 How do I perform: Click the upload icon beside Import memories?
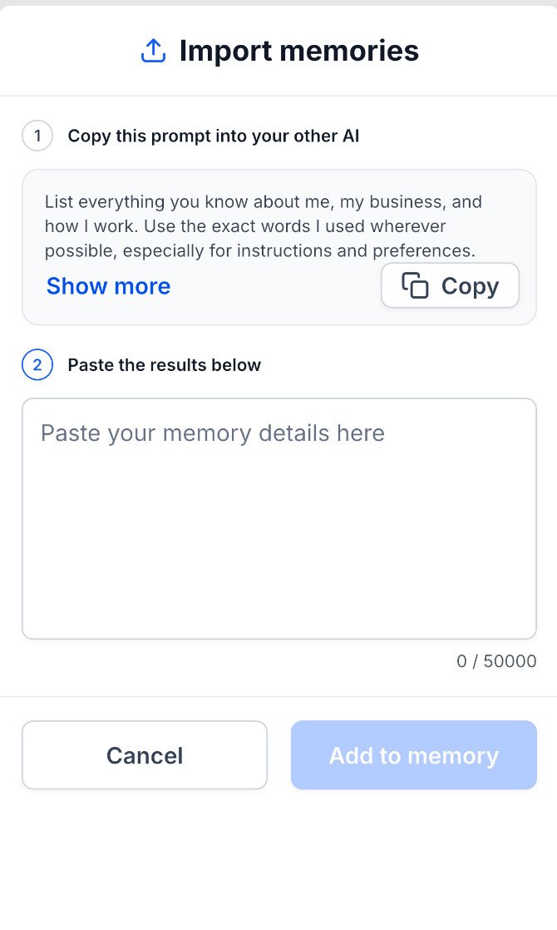[153, 51]
